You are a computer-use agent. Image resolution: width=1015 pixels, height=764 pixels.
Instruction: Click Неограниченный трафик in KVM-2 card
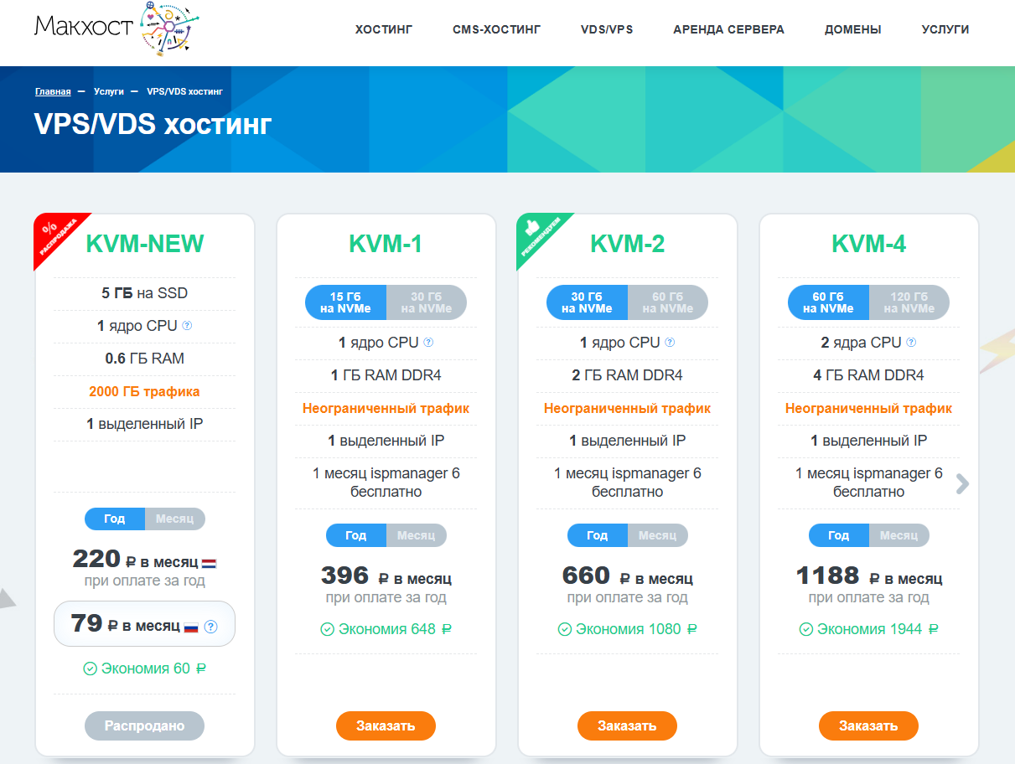pos(627,408)
